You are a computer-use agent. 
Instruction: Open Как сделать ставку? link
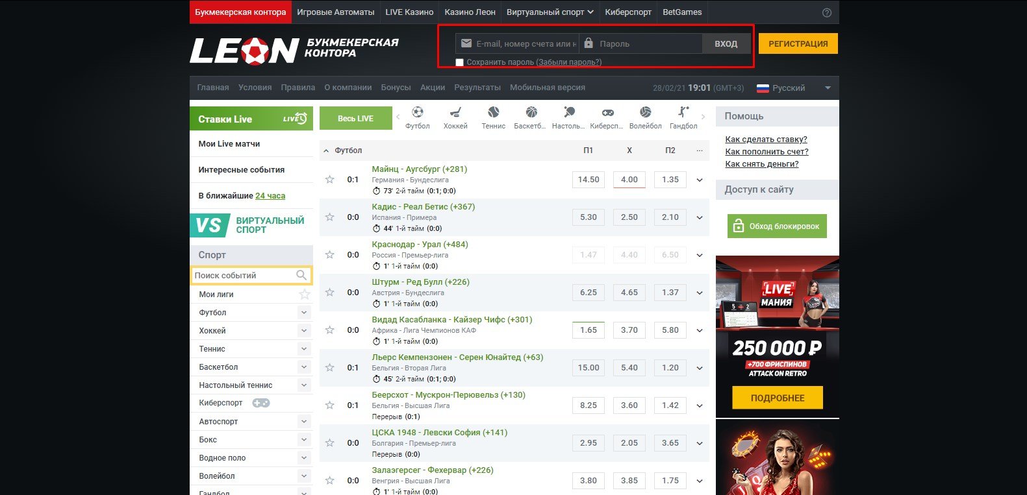pyautogui.click(x=766, y=139)
